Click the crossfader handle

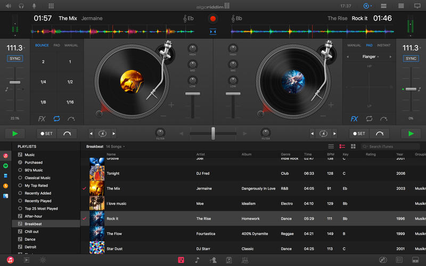212,133
